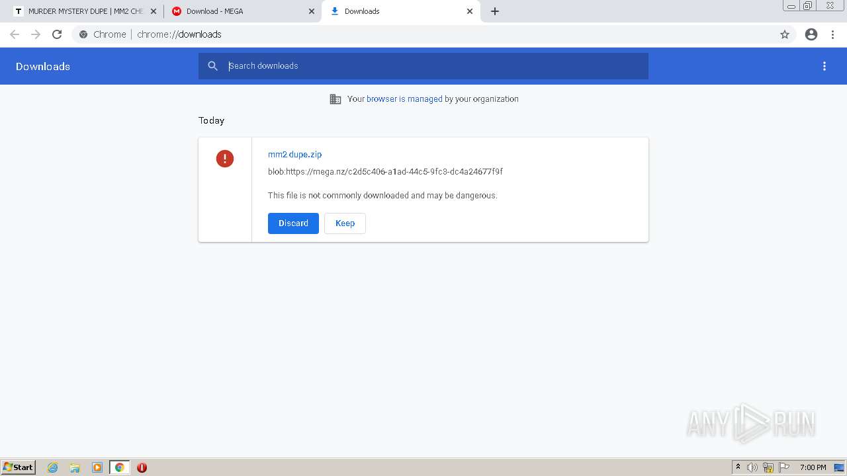The image size is (847, 476).
Task: Click the 'not commonly downloaded' warning text
Action: tap(382, 196)
